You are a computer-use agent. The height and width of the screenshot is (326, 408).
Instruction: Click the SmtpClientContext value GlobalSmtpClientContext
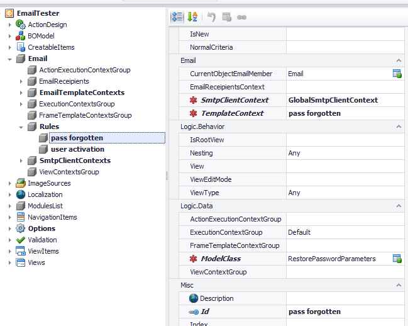point(333,100)
